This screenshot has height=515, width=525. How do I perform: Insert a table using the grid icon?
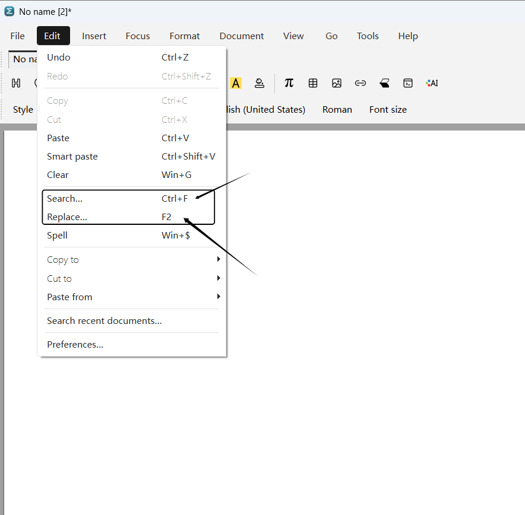313,83
